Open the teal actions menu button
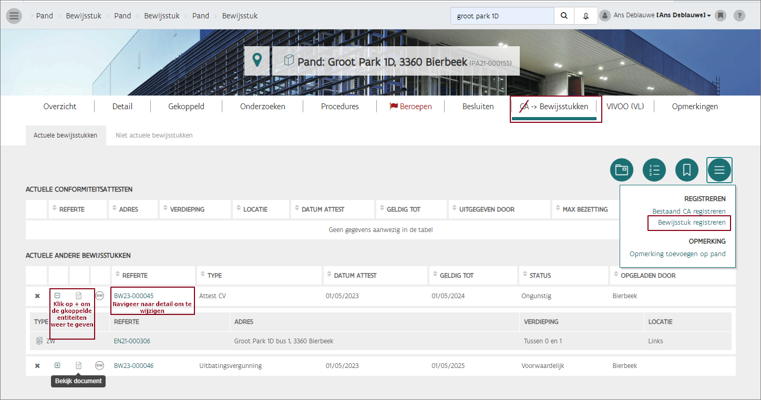The height and width of the screenshot is (400, 761). 719,170
